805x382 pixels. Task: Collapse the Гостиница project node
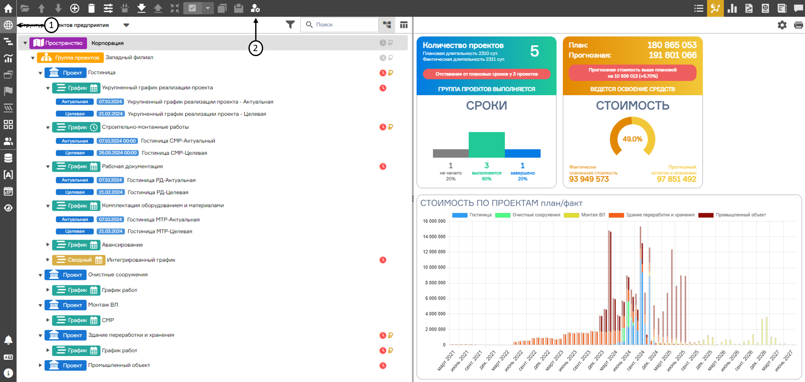click(x=40, y=73)
